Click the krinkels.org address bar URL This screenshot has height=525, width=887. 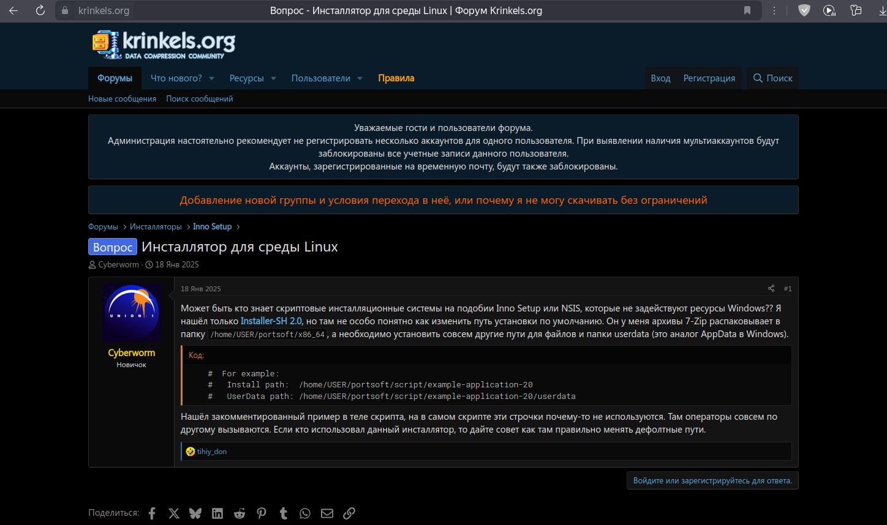pyautogui.click(x=104, y=10)
